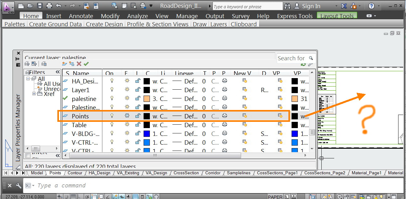
Task: Click the black color swatch for Points layer
Action: point(147,116)
